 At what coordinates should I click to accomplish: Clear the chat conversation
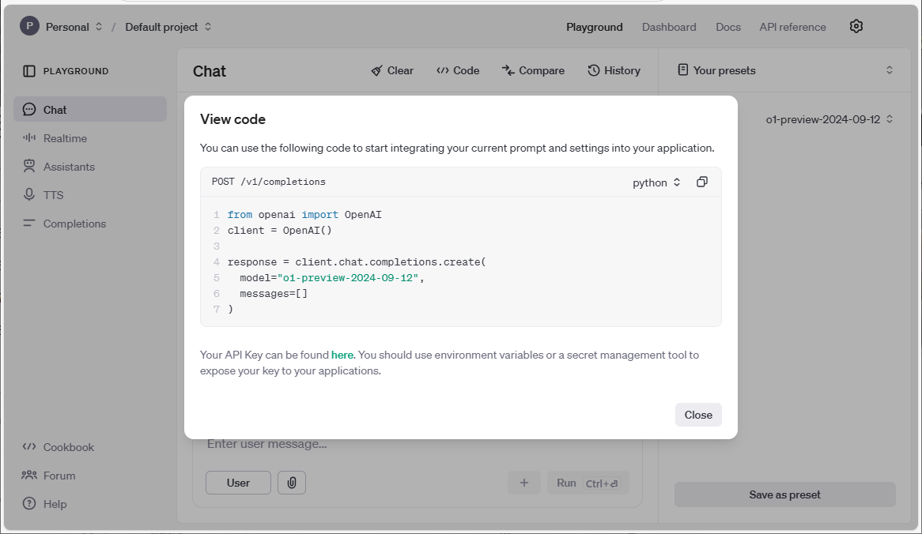coord(392,70)
